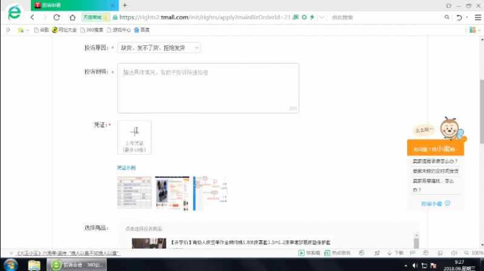Click the search magnifier icon
Screen dimensions: 484x271
(x=446, y=18)
